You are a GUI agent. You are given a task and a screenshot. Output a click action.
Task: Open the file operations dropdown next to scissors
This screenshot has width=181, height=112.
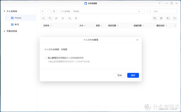[70, 18]
